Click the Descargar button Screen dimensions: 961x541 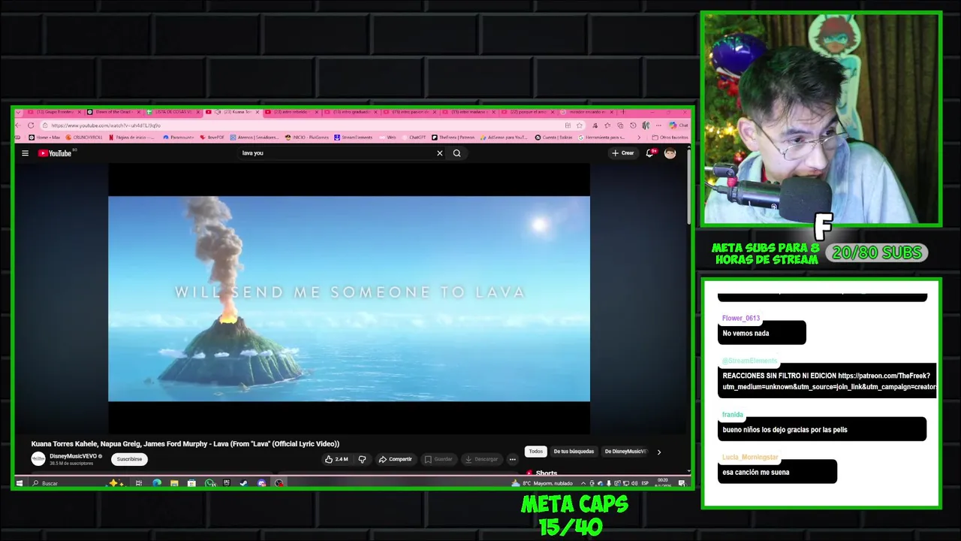(x=481, y=459)
